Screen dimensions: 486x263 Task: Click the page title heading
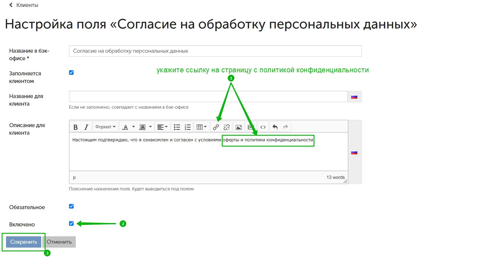(x=211, y=24)
